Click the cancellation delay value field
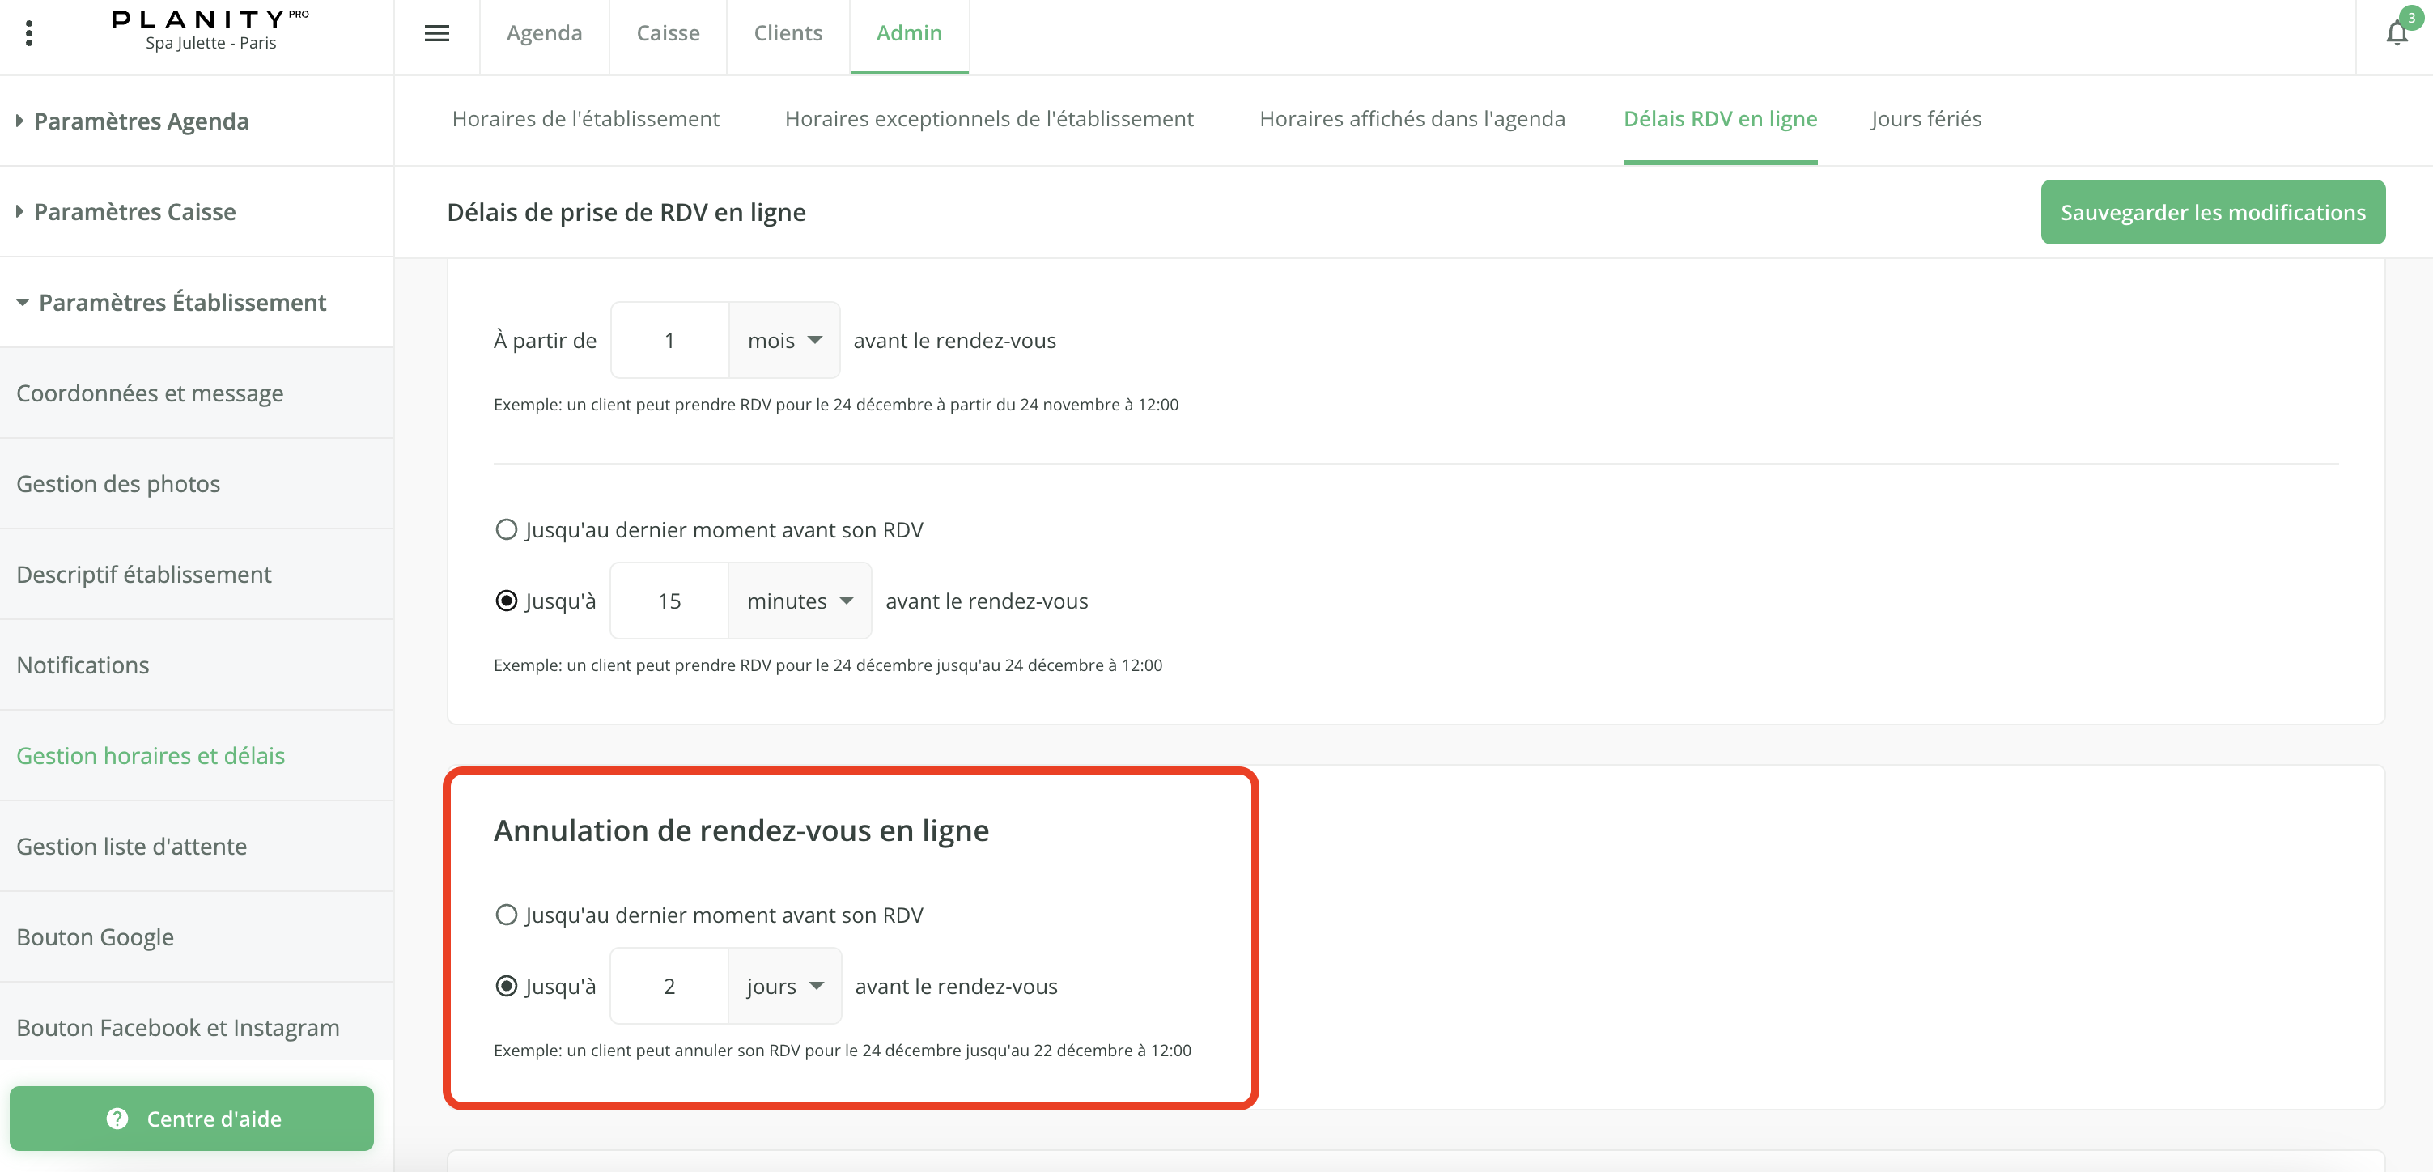Image resolution: width=2433 pixels, height=1172 pixels. click(x=669, y=987)
